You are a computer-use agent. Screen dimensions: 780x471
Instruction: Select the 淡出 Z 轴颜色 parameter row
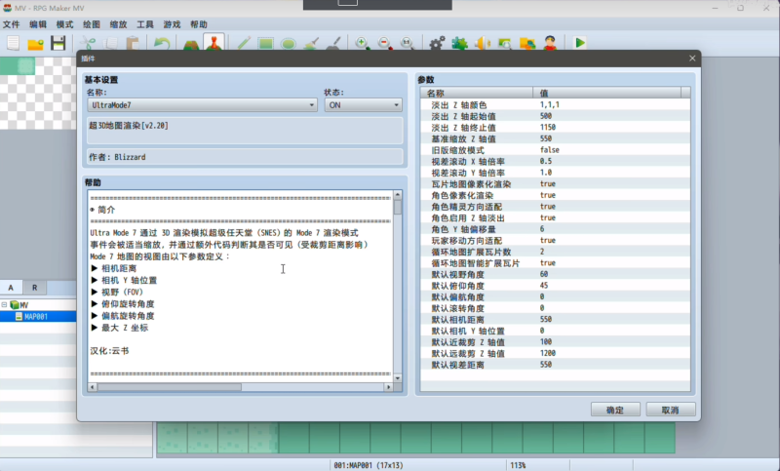pyautogui.click(x=555, y=105)
